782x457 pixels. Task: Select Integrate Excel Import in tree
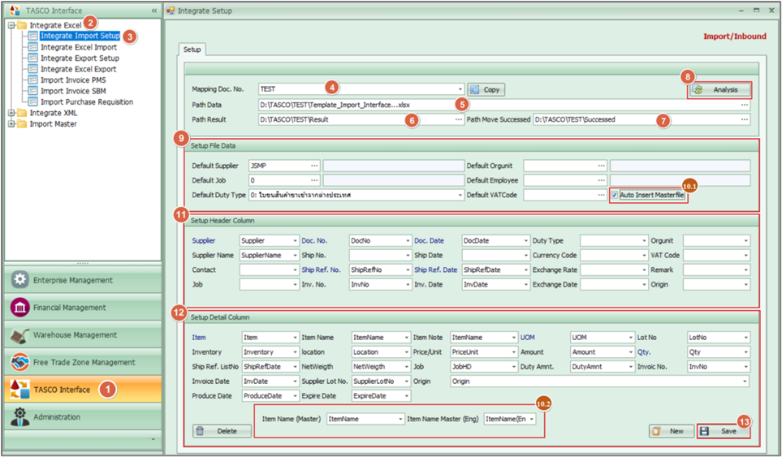(79, 47)
